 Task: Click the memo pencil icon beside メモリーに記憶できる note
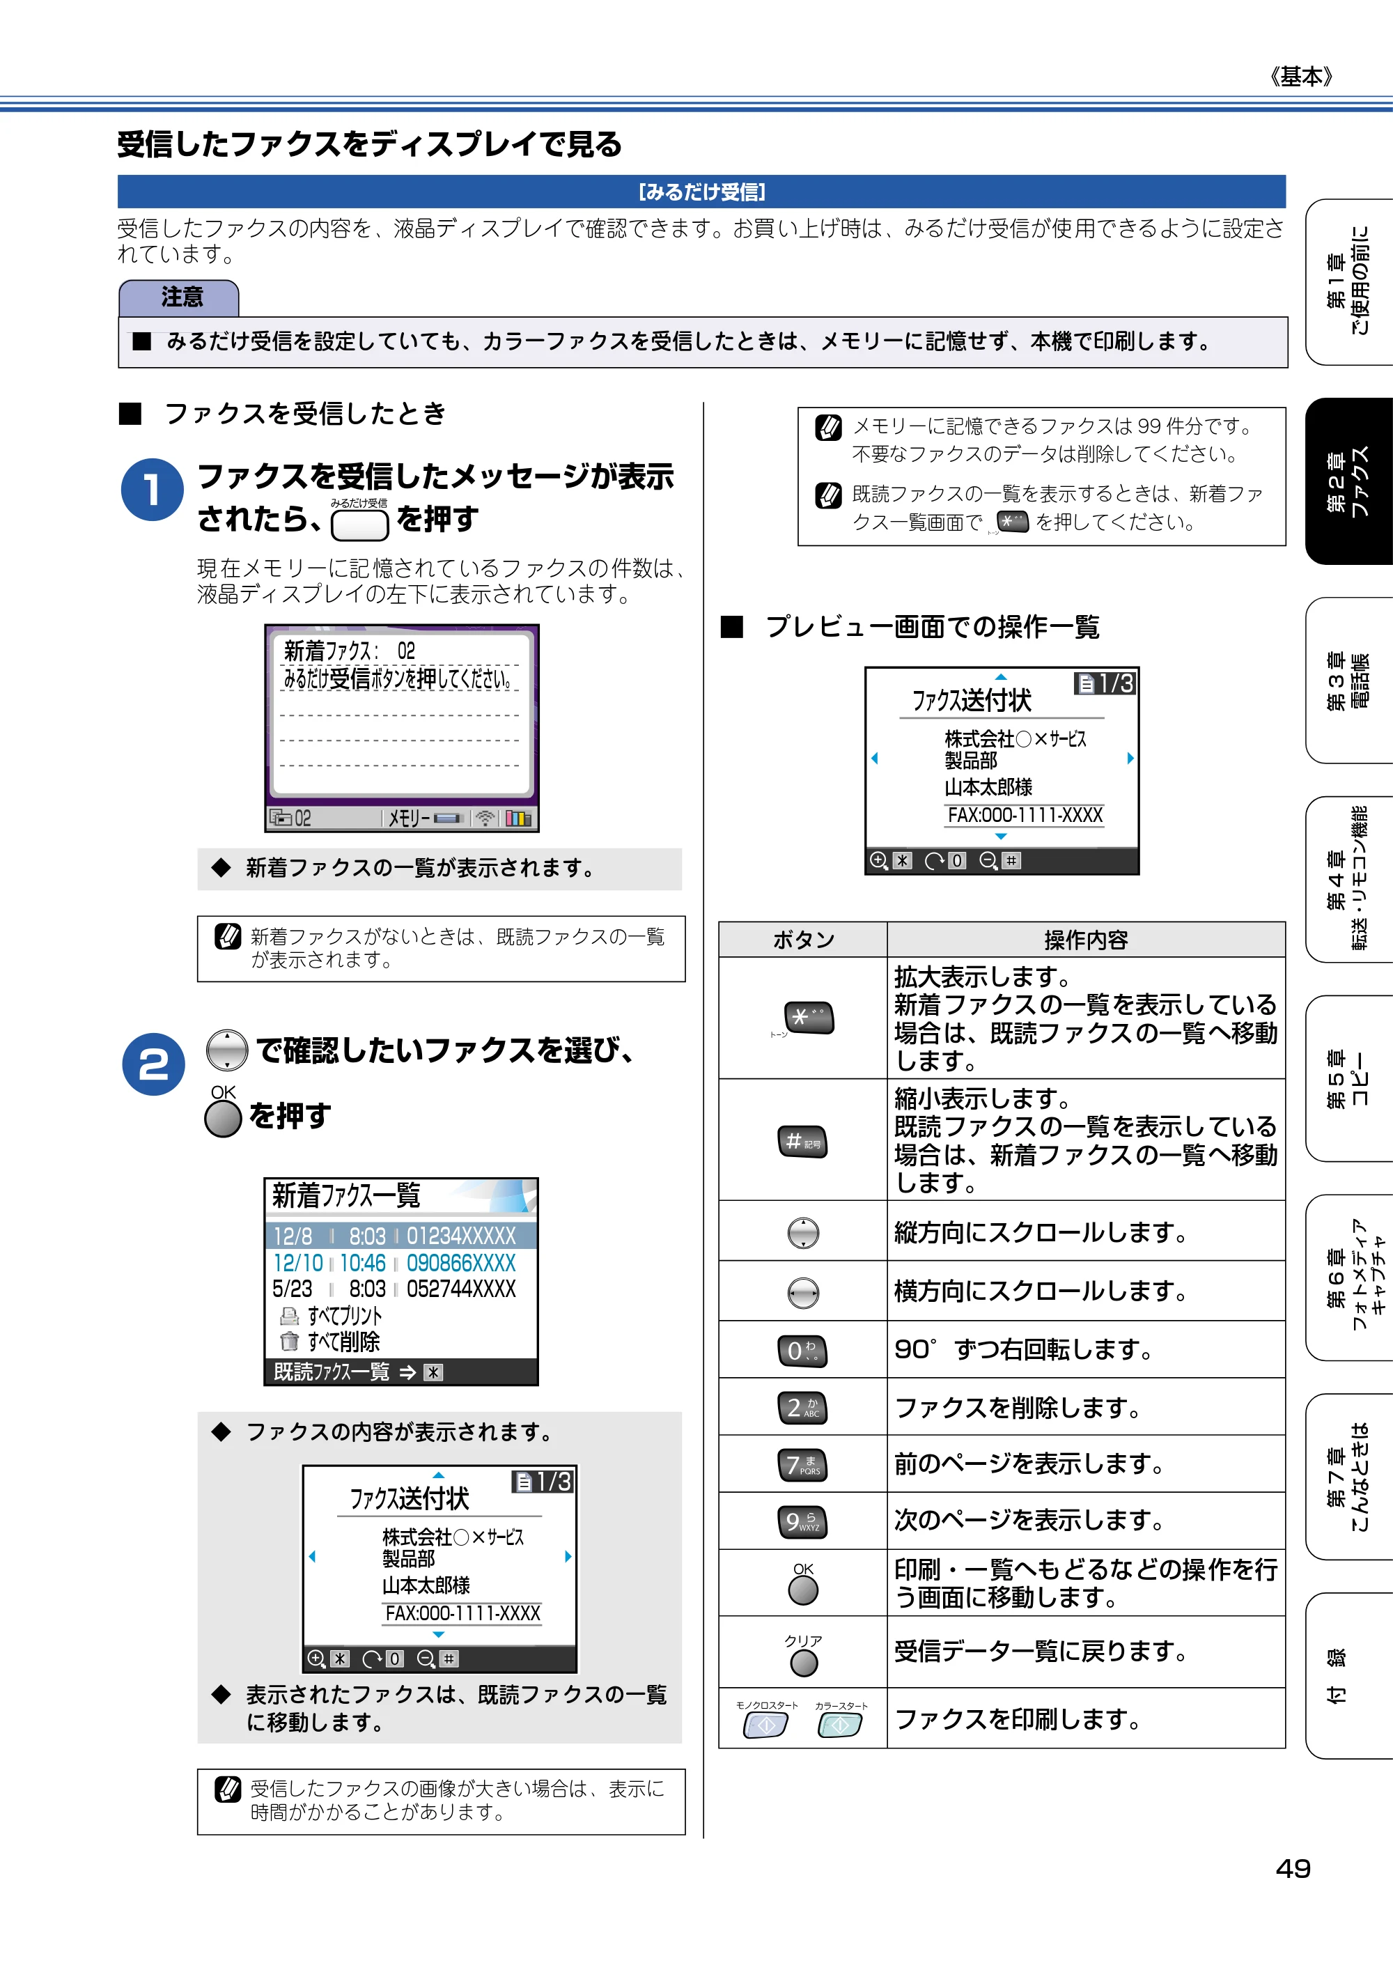point(828,427)
